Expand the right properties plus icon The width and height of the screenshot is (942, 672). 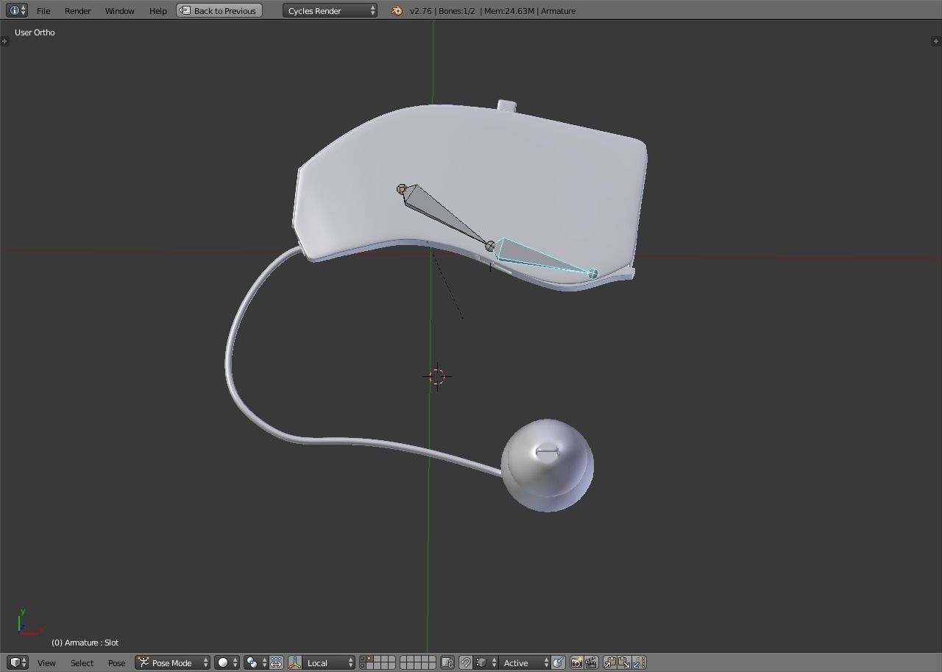[936, 40]
